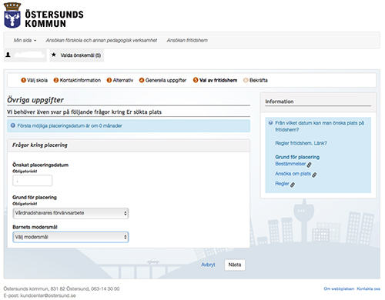Click the Avbryt link
Viewport: 385px width, 300px height.
click(208, 265)
